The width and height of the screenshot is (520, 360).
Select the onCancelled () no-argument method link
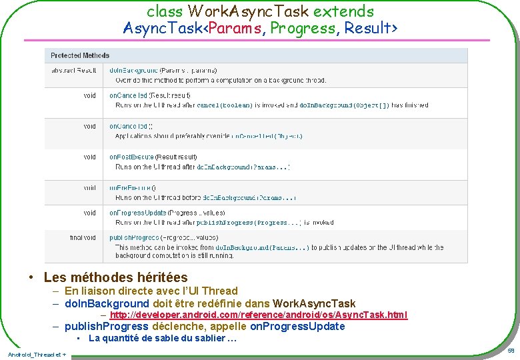click(x=129, y=127)
